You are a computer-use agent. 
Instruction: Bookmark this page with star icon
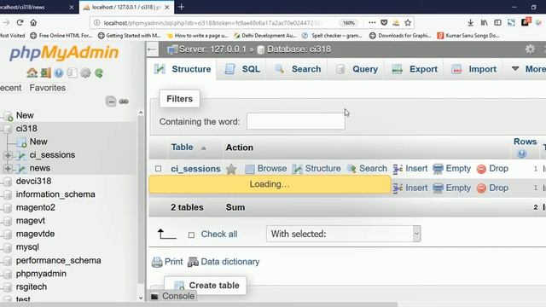pyautogui.click(x=408, y=23)
